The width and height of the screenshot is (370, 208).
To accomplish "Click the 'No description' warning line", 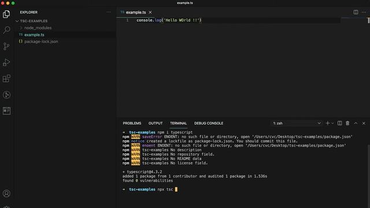I will pos(162,150).
